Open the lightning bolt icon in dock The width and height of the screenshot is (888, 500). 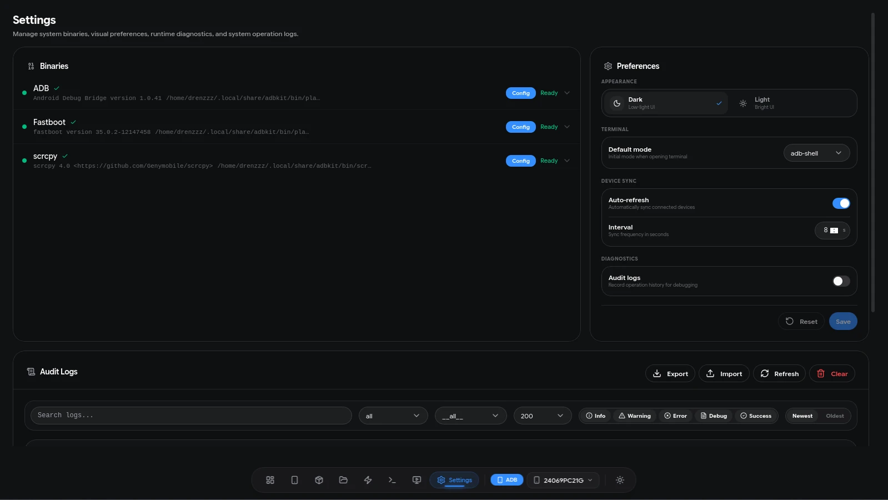click(x=368, y=480)
